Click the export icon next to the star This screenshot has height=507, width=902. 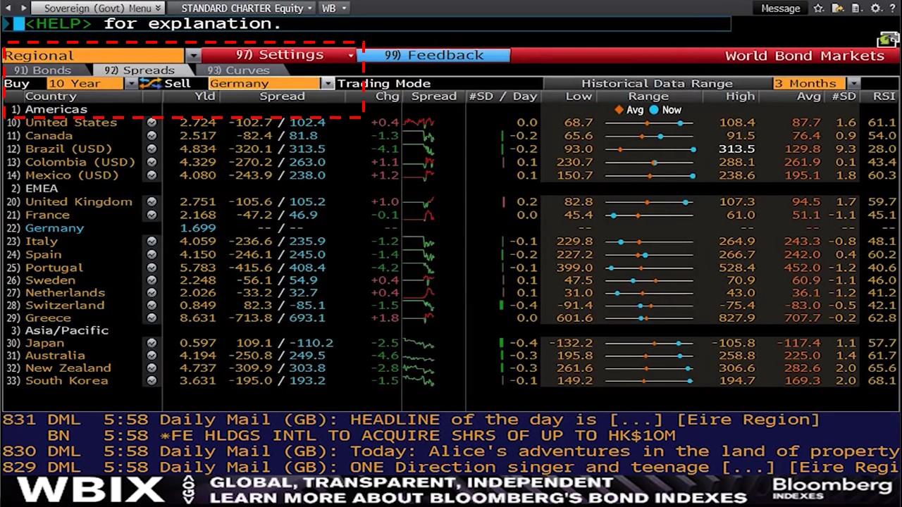[x=838, y=8]
